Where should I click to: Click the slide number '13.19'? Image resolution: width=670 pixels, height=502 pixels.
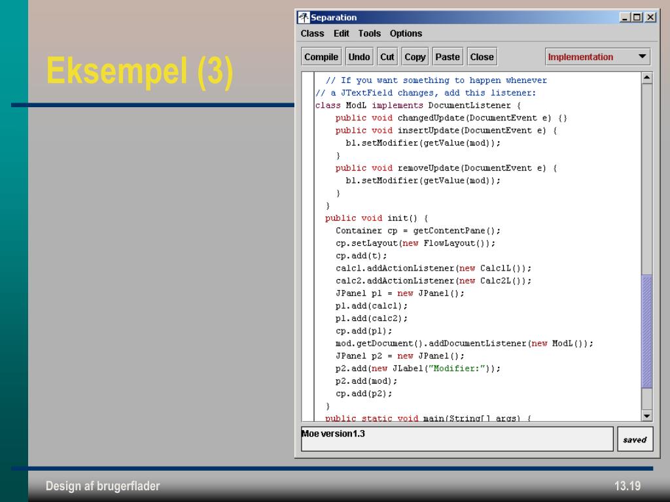pyautogui.click(x=627, y=486)
